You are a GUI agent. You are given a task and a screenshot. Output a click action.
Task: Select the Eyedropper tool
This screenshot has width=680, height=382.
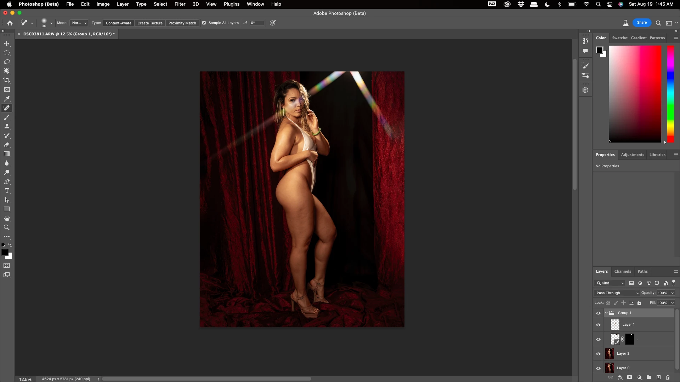7,99
